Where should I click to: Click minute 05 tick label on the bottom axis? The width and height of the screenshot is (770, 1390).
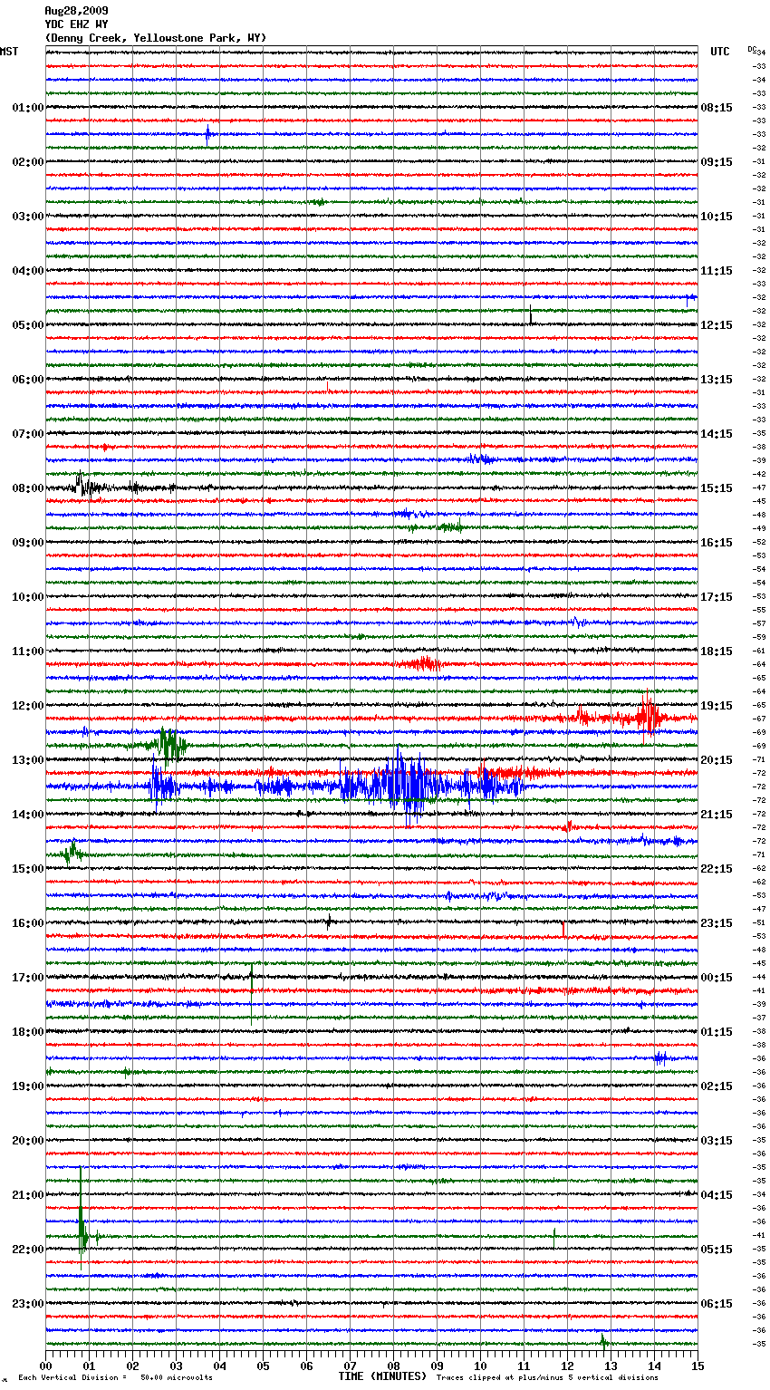point(263,1366)
